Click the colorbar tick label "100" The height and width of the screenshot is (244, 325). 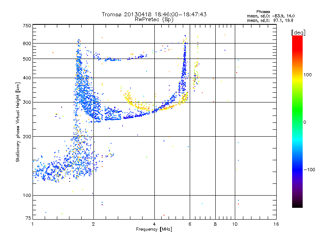coord(308,75)
